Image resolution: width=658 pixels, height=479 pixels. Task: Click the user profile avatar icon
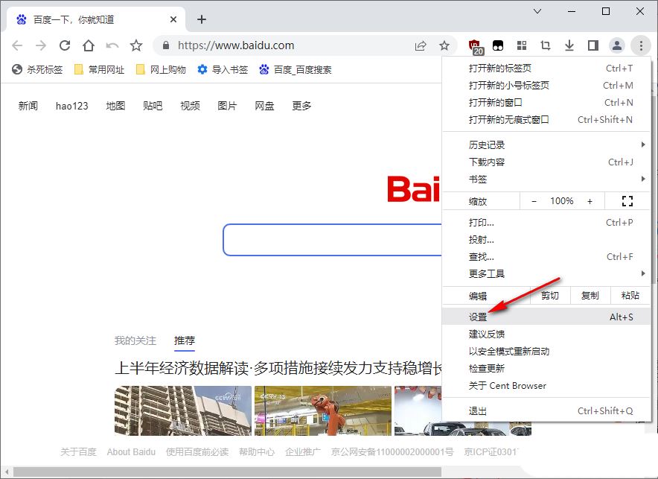(616, 45)
